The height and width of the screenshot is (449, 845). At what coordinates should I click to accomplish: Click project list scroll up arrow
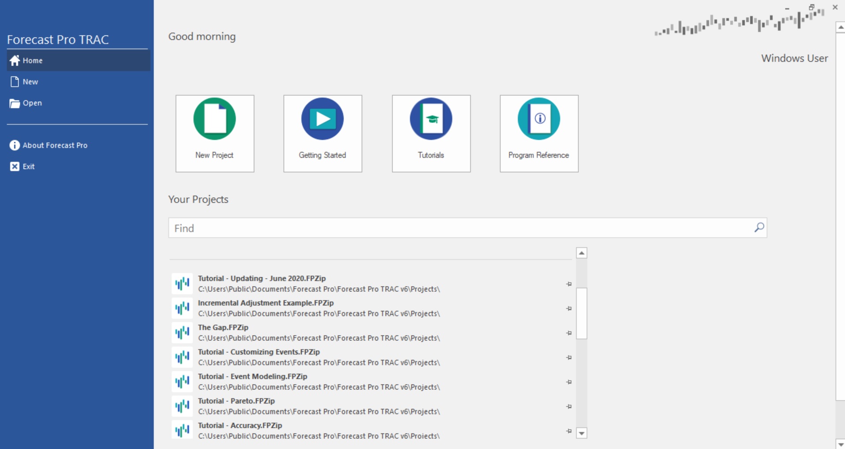point(582,253)
